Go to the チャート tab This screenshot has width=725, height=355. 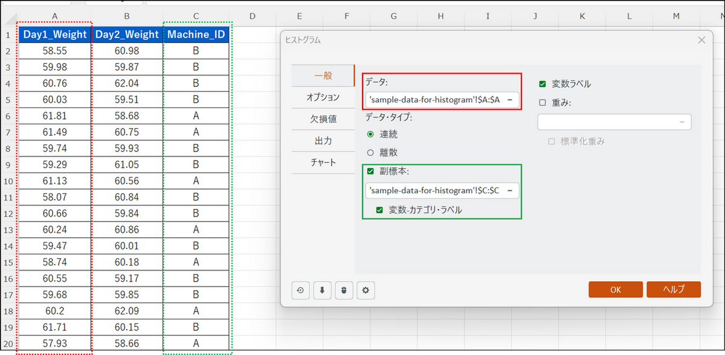pos(323,162)
